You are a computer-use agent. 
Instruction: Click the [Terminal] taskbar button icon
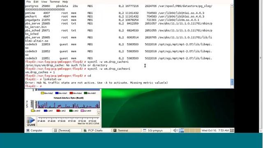click(55, 130)
